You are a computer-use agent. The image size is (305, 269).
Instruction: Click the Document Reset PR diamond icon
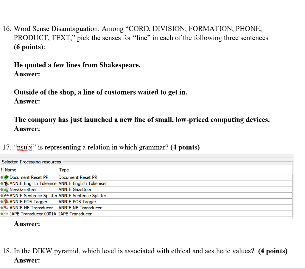click(x=7, y=177)
